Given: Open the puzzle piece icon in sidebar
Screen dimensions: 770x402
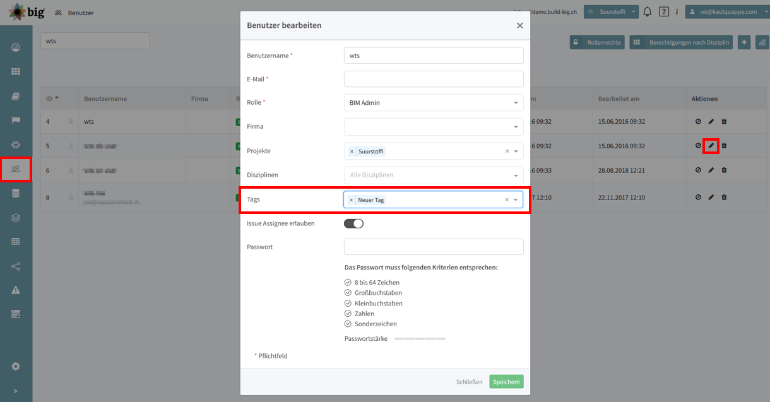Looking at the screenshot, I should click(16, 145).
